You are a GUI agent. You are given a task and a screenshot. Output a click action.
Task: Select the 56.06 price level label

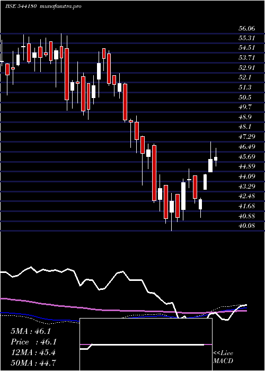246,29
